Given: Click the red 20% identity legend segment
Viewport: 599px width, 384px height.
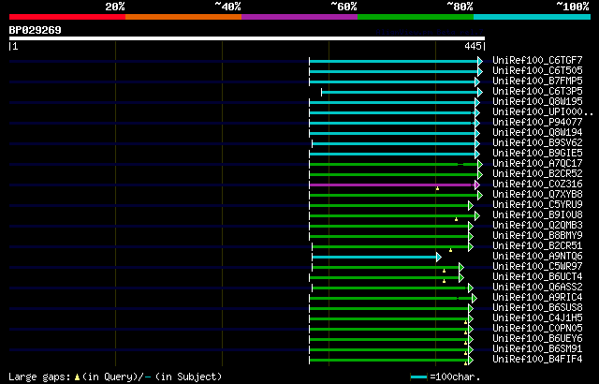Looking at the screenshot, I should [x=67, y=17].
